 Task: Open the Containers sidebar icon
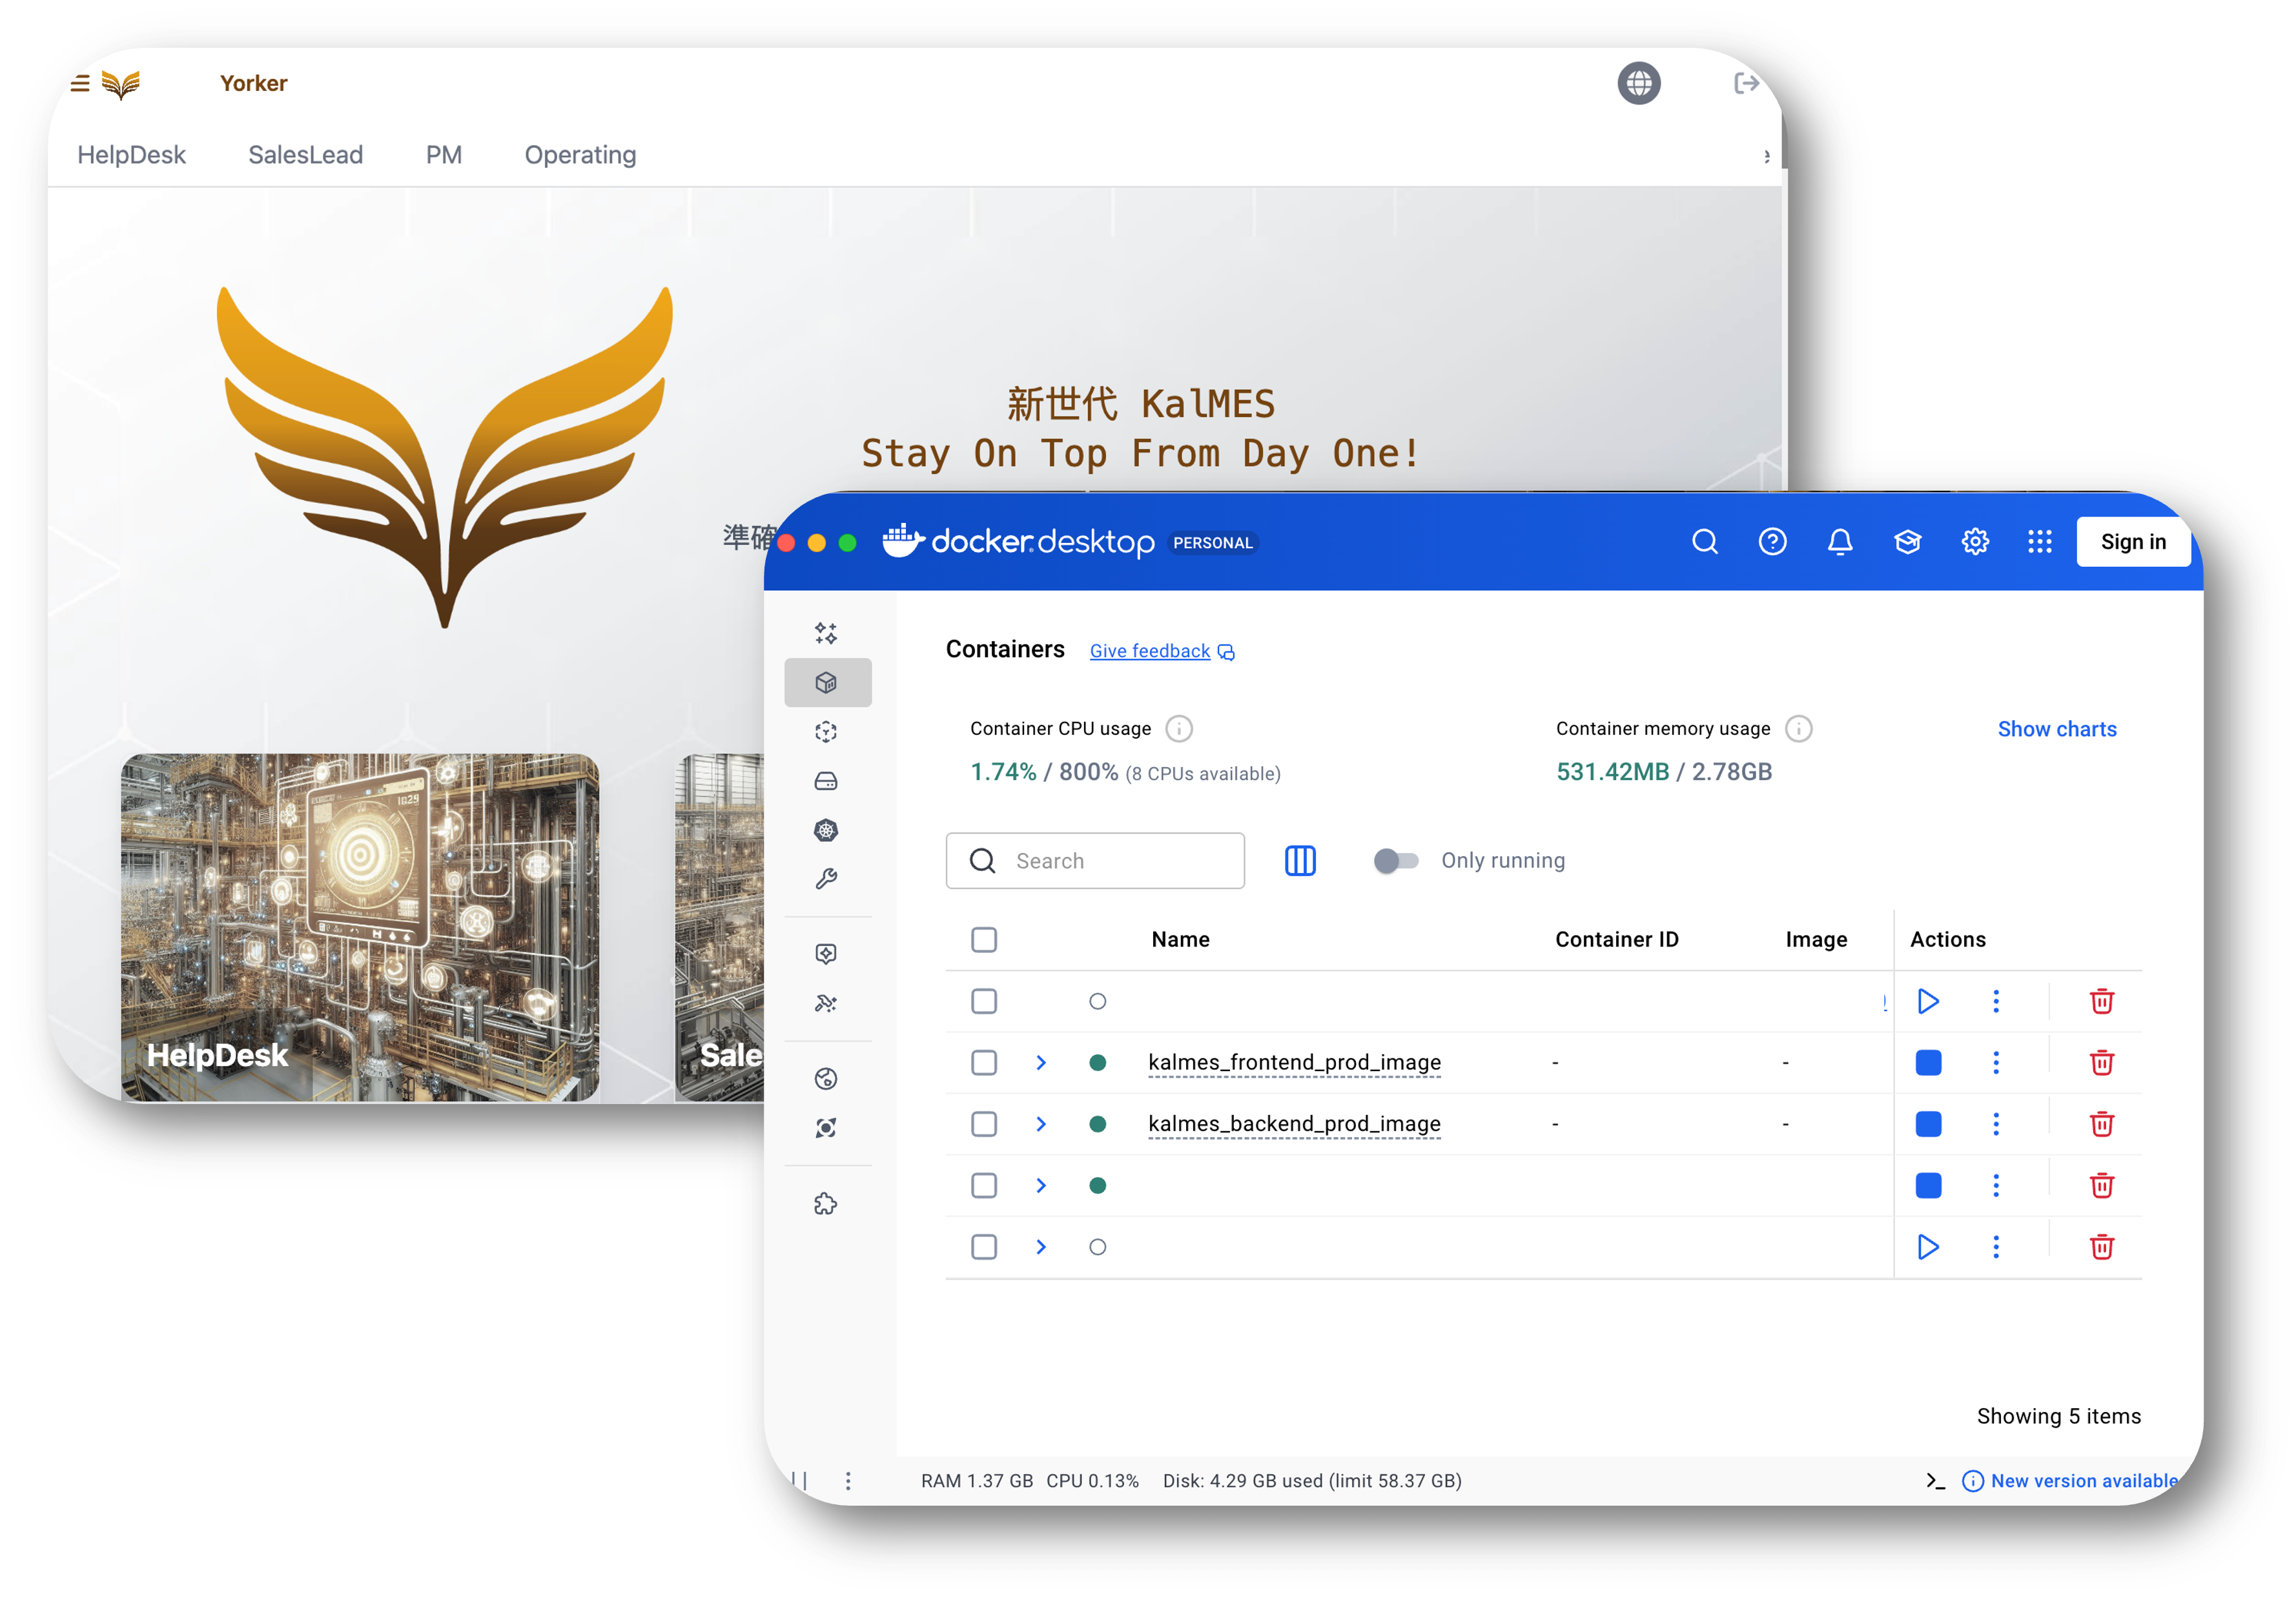coord(826,683)
